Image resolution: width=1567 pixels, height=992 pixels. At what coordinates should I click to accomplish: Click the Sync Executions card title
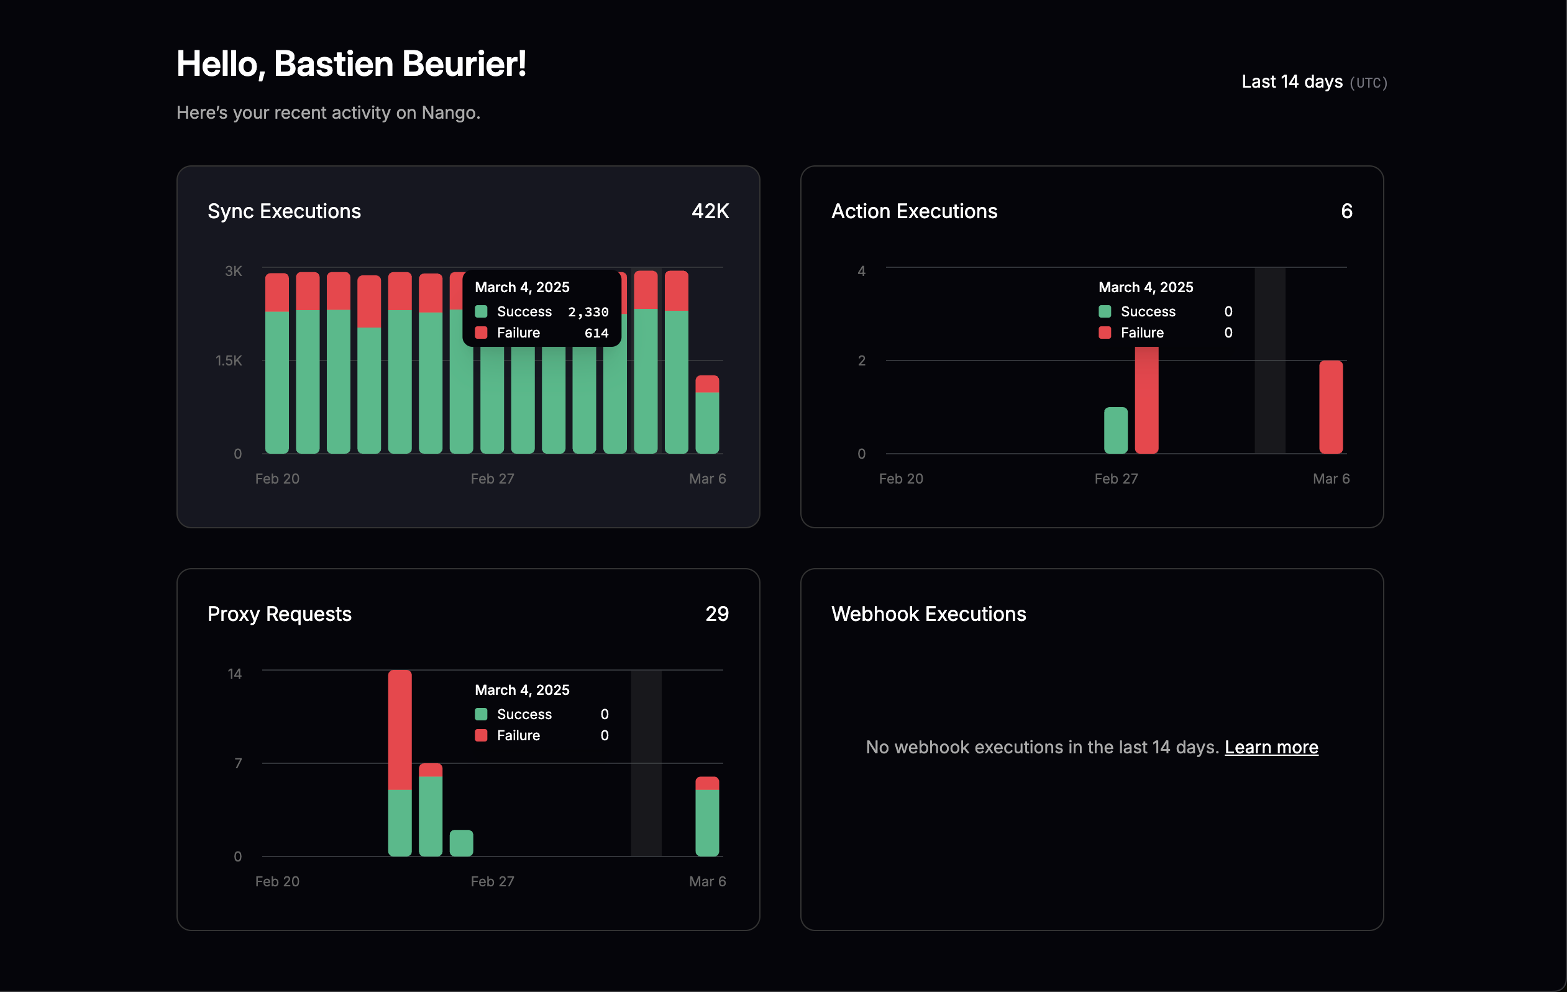click(284, 211)
